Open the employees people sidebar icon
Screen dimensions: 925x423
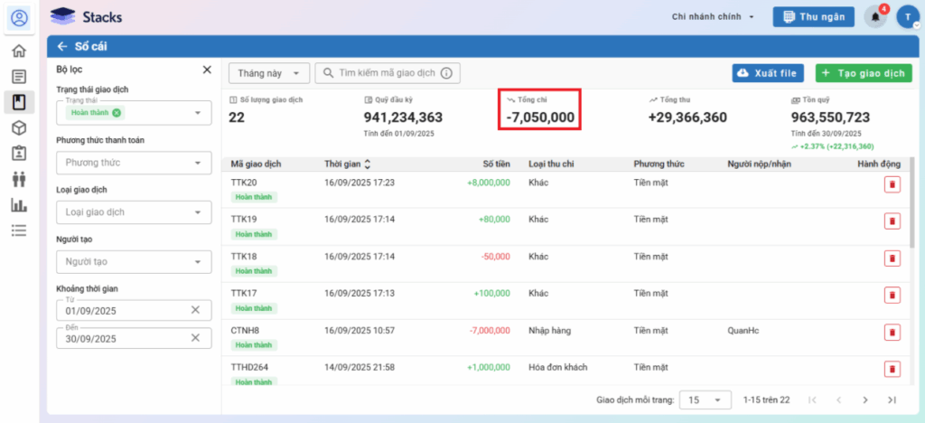[x=19, y=179]
